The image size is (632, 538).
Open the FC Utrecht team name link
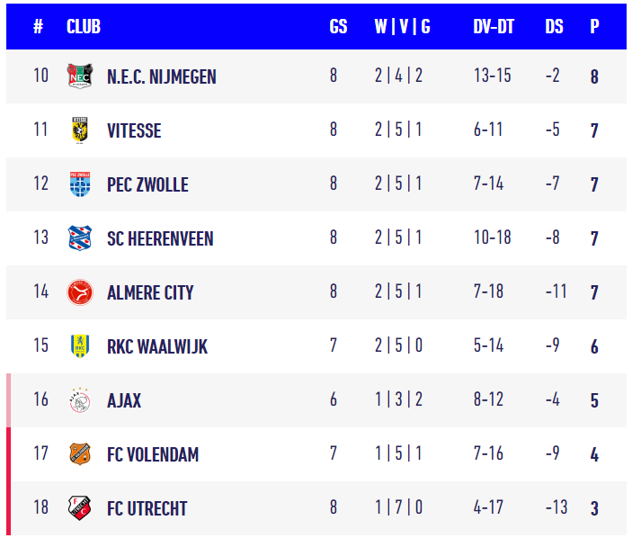point(147,508)
